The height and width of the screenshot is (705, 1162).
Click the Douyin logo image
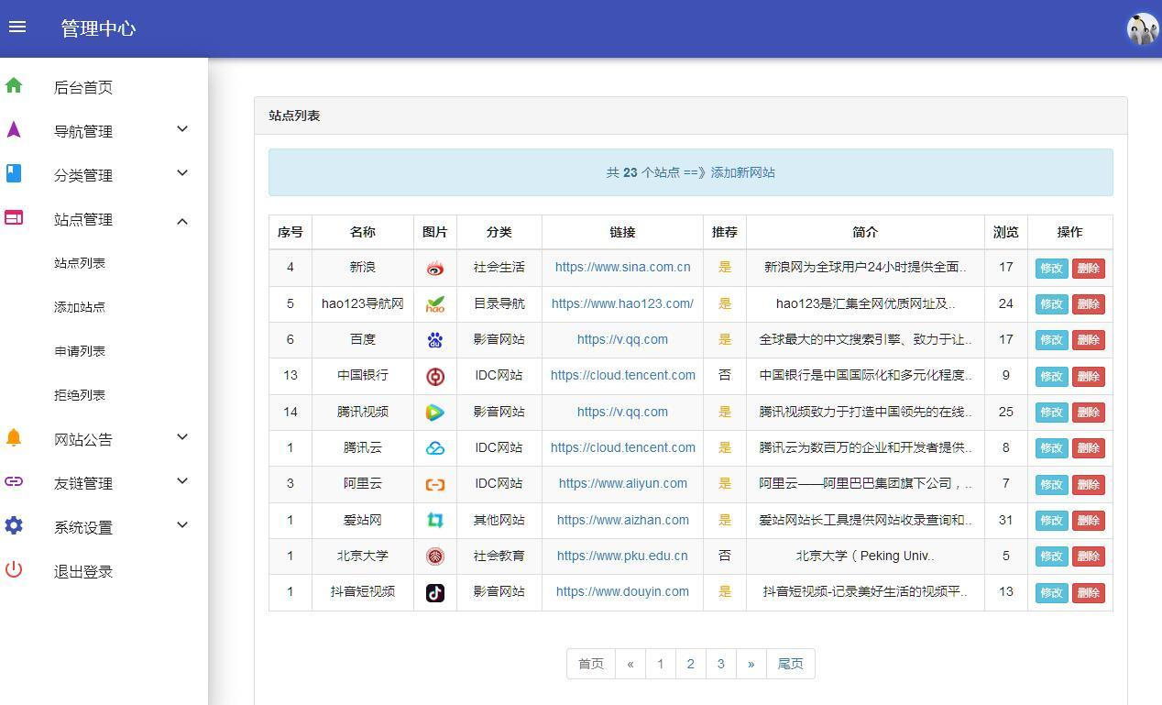click(435, 592)
